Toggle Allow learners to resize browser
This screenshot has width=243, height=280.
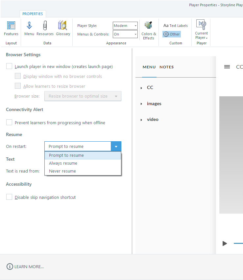point(18,86)
